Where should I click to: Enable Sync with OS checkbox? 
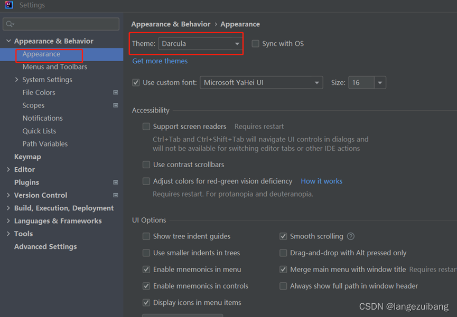click(255, 44)
